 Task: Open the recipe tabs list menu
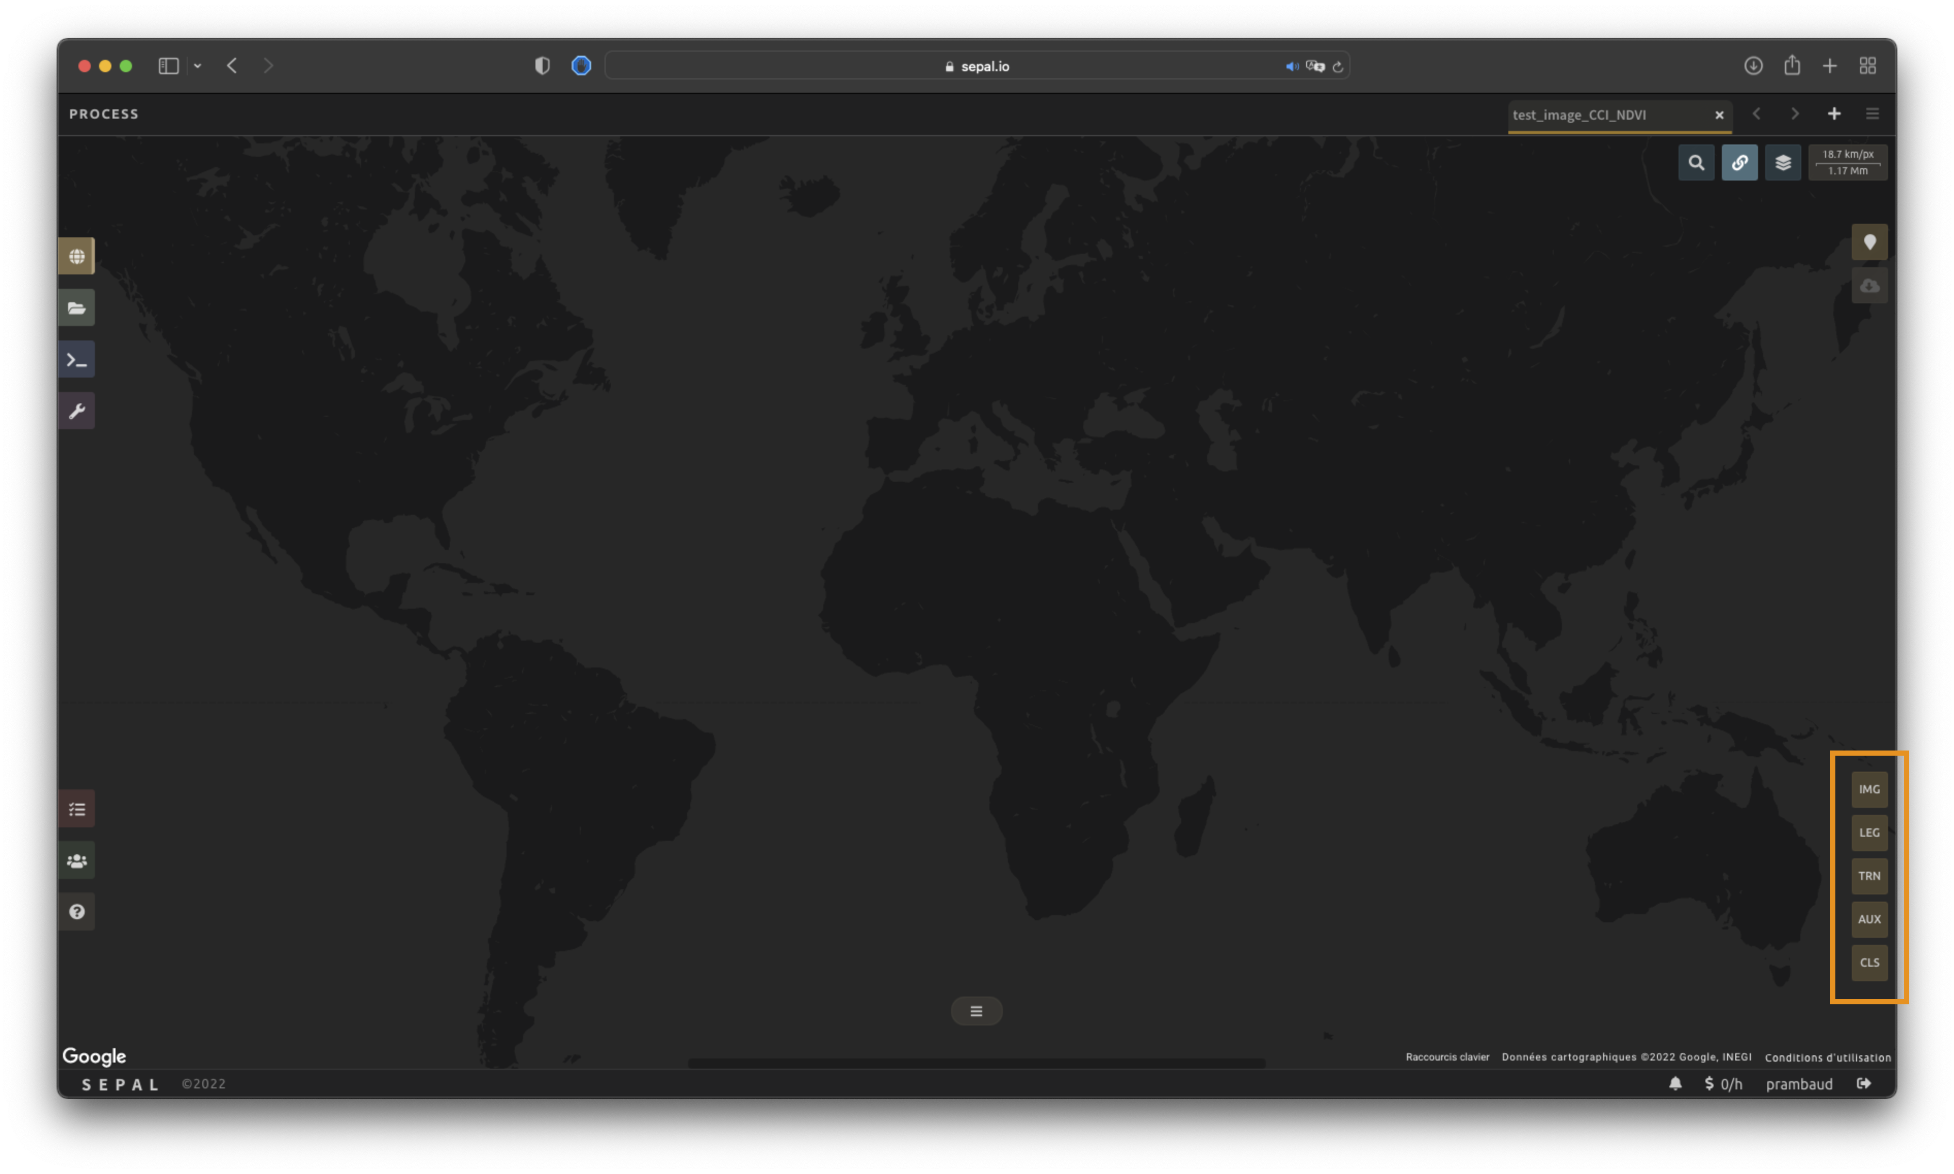click(1872, 114)
